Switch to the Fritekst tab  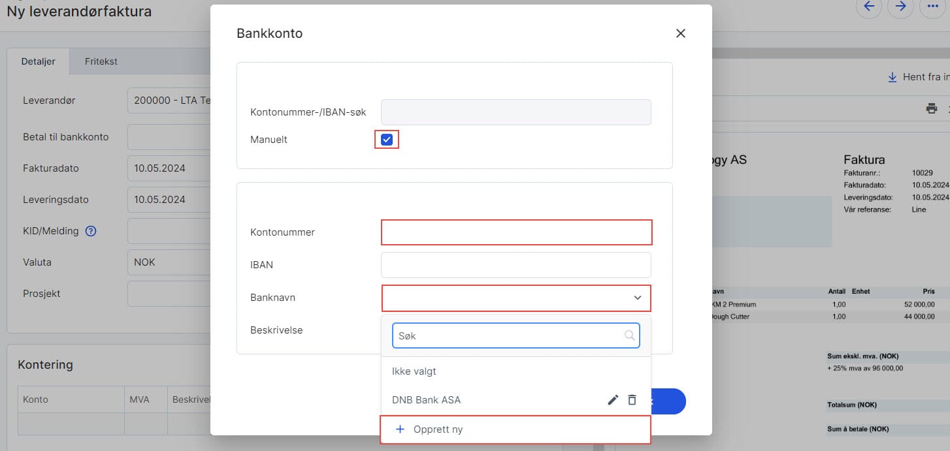pos(101,62)
